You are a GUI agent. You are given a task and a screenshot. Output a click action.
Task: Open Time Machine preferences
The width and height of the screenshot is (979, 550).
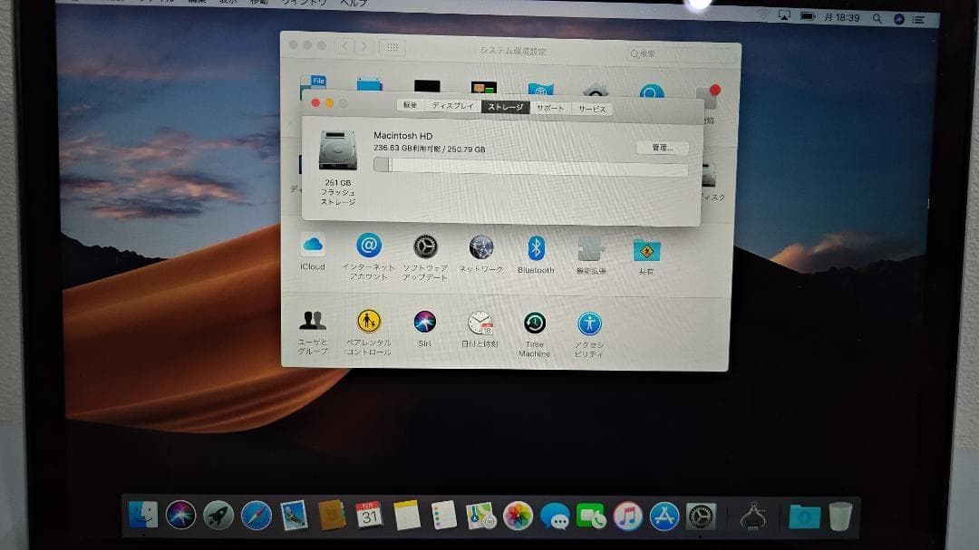535,322
